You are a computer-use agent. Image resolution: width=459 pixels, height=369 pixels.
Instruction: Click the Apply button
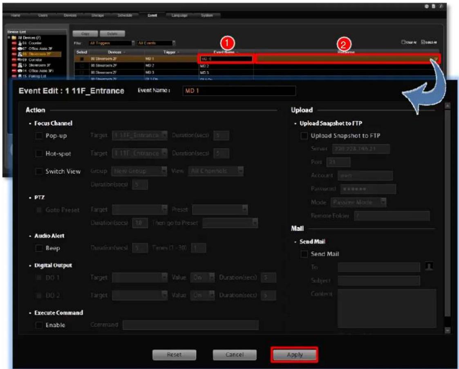[x=294, y=355]
